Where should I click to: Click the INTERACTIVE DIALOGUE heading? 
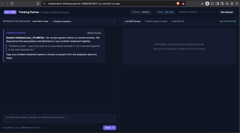tap(17, 21)
